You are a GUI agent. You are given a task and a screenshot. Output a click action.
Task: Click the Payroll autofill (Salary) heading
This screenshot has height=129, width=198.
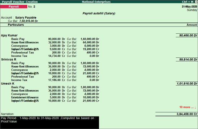[x=99, y=13]
